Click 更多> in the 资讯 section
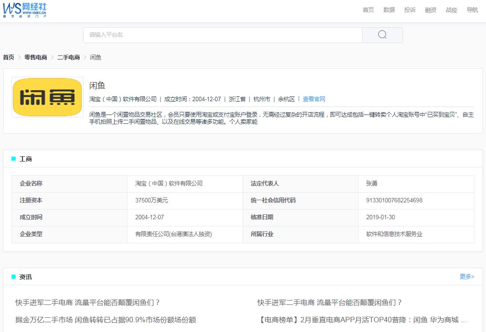Viewport: 486px width, 332px height. (x=466, y=277)
